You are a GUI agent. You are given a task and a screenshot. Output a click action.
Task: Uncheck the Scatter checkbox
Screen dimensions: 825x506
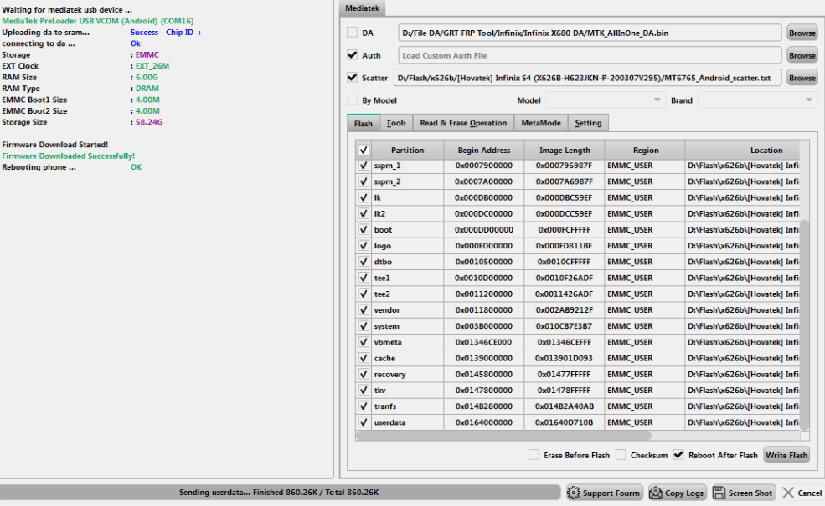352,78
